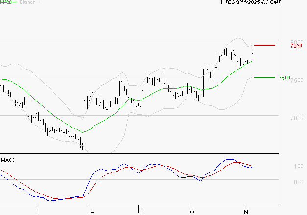Click the TEC copyright timestamp text

(250, 2)
